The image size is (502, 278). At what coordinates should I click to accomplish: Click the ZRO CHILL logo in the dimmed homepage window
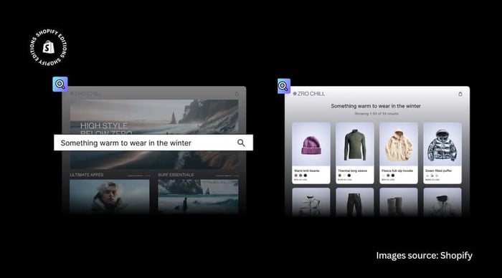click(86, 94)
